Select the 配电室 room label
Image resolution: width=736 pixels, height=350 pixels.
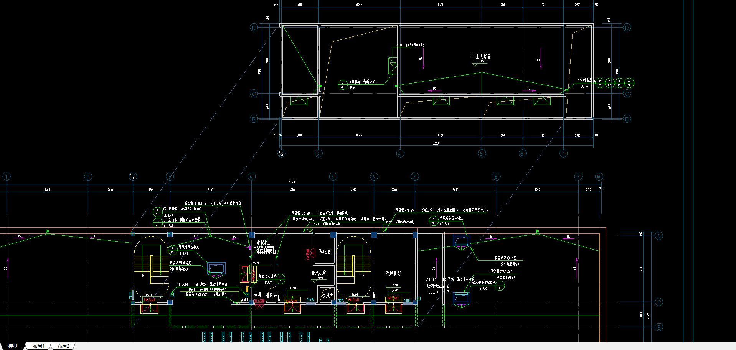pos(325,251)
